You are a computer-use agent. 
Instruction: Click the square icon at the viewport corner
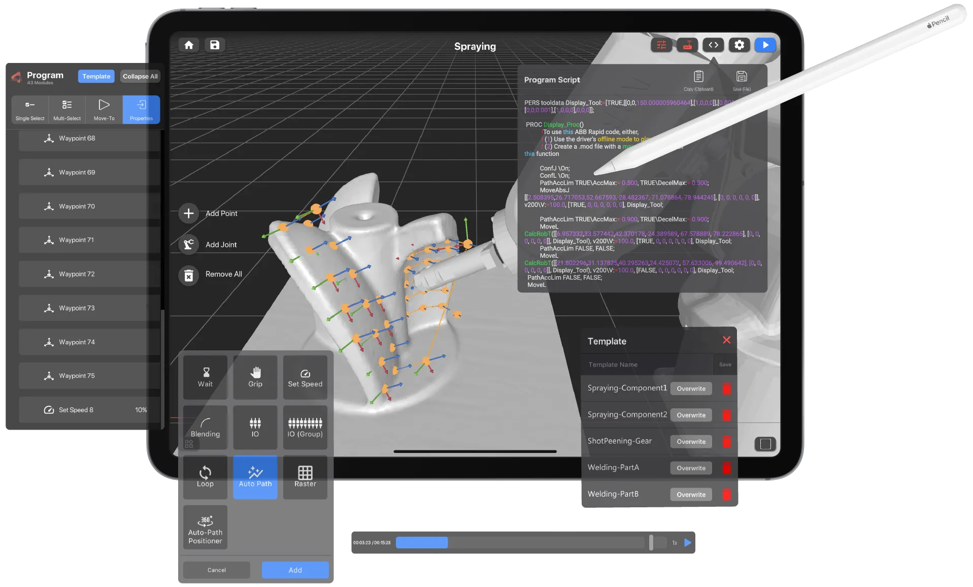(765, 444)
